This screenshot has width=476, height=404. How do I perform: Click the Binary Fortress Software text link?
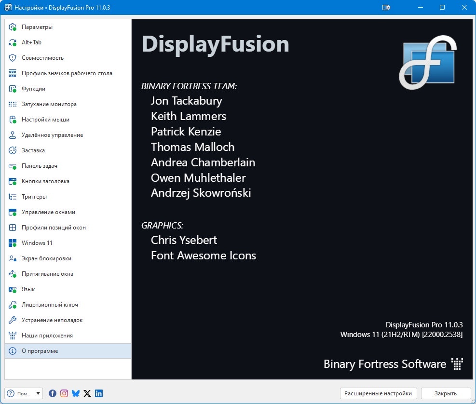(x=385, y=364)
